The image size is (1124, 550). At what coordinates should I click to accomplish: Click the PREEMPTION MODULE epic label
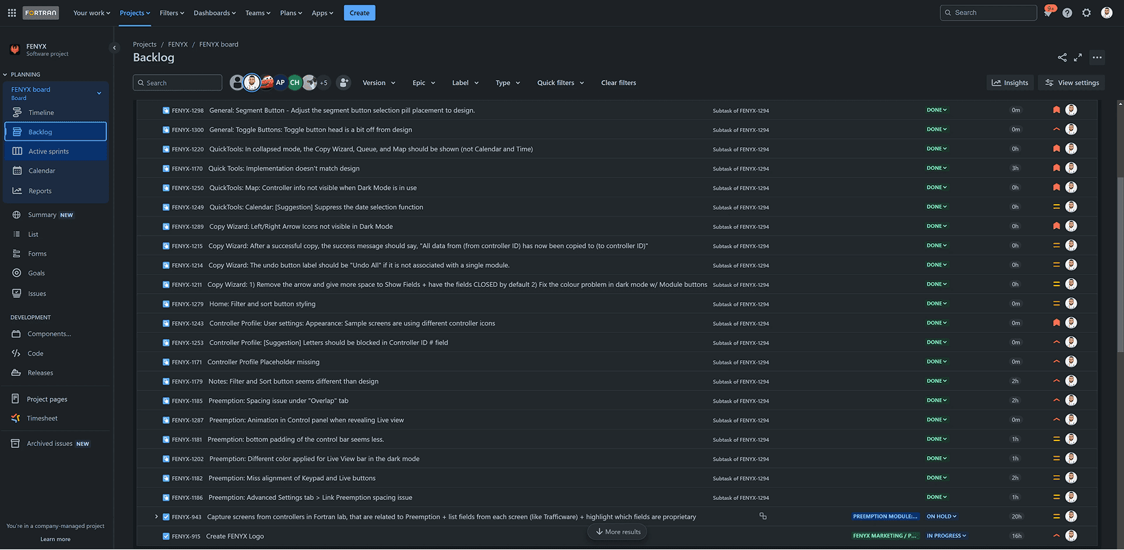[885, 516]
